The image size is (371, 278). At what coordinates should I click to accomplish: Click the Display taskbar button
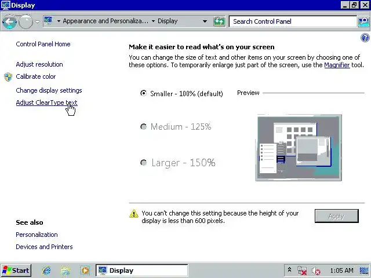pos(141,270)
